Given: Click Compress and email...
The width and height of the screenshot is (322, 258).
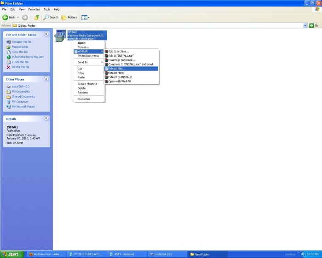Looking at the screenshot, I should tap(132, 60).
